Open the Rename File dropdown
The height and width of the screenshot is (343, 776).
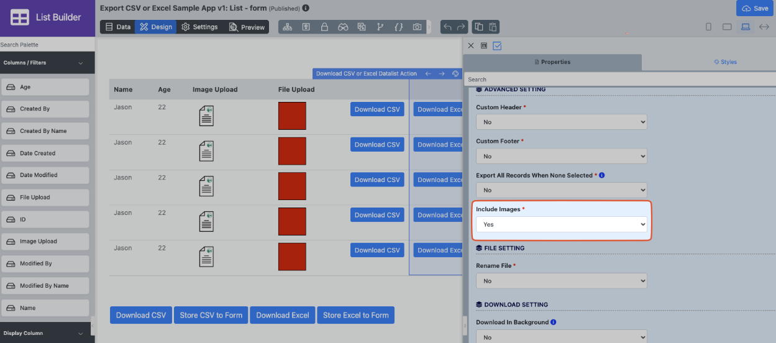[x=562, y=281]
